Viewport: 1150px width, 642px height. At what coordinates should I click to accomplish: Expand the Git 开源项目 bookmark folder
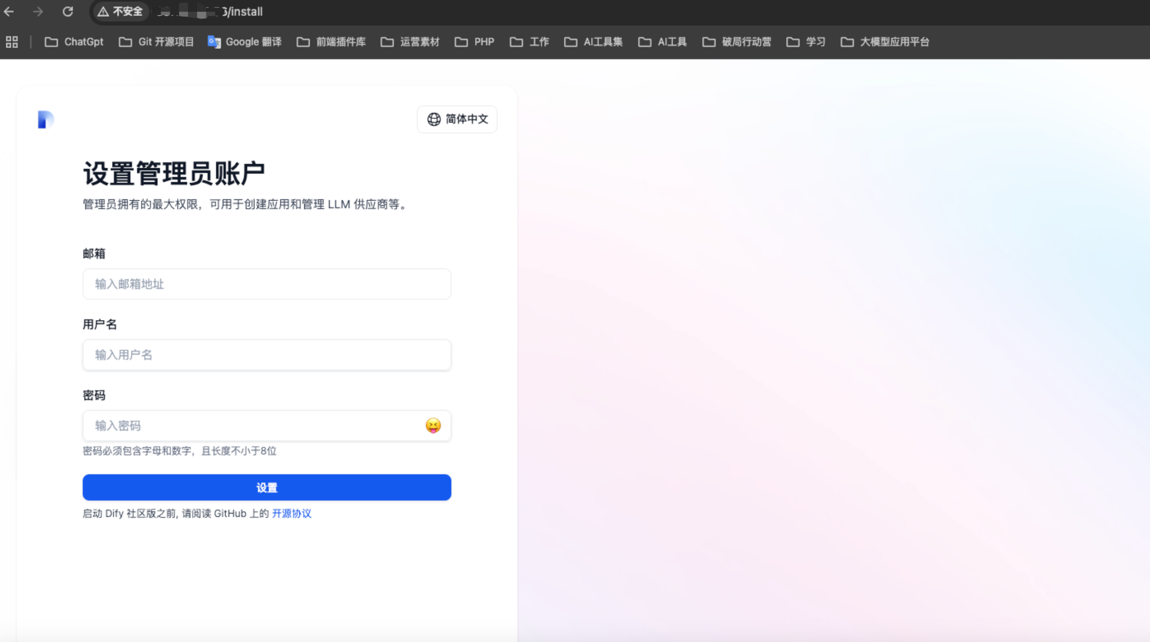click(x=156, y=42)
